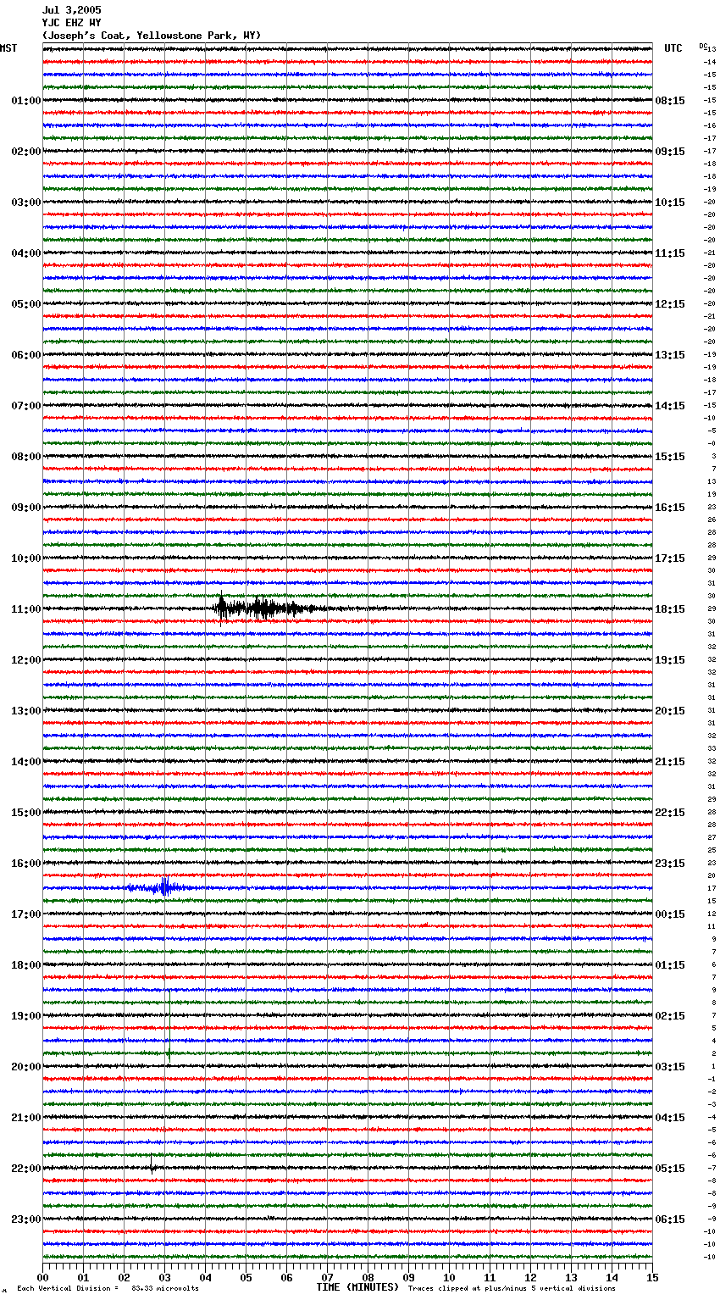Click the "16:15" UTC time label
This screenshot has width=720, height=1300.
(x=670, y=508)
